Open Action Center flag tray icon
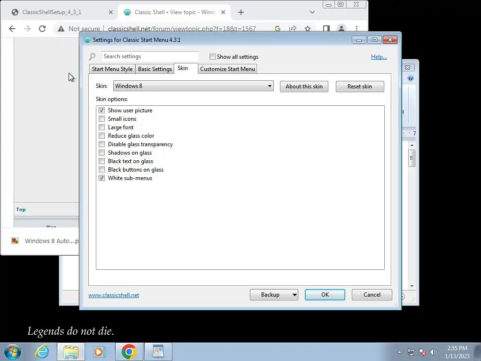 point(422,353)
